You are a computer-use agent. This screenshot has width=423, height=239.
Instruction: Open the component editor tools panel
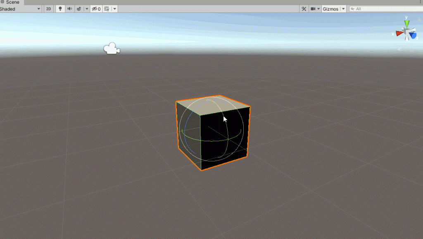[x=304, y=8]
